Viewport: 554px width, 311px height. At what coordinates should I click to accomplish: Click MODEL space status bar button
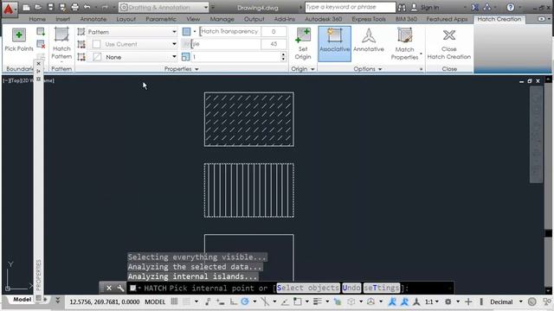pyautogui.click(x=155, y=301)
